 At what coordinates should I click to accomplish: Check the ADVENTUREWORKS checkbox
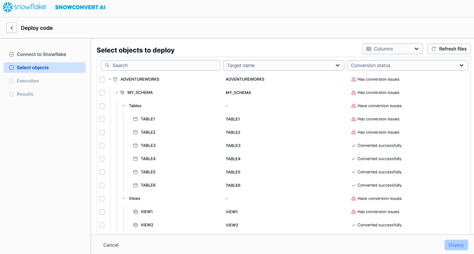click(x=102, y=79)
